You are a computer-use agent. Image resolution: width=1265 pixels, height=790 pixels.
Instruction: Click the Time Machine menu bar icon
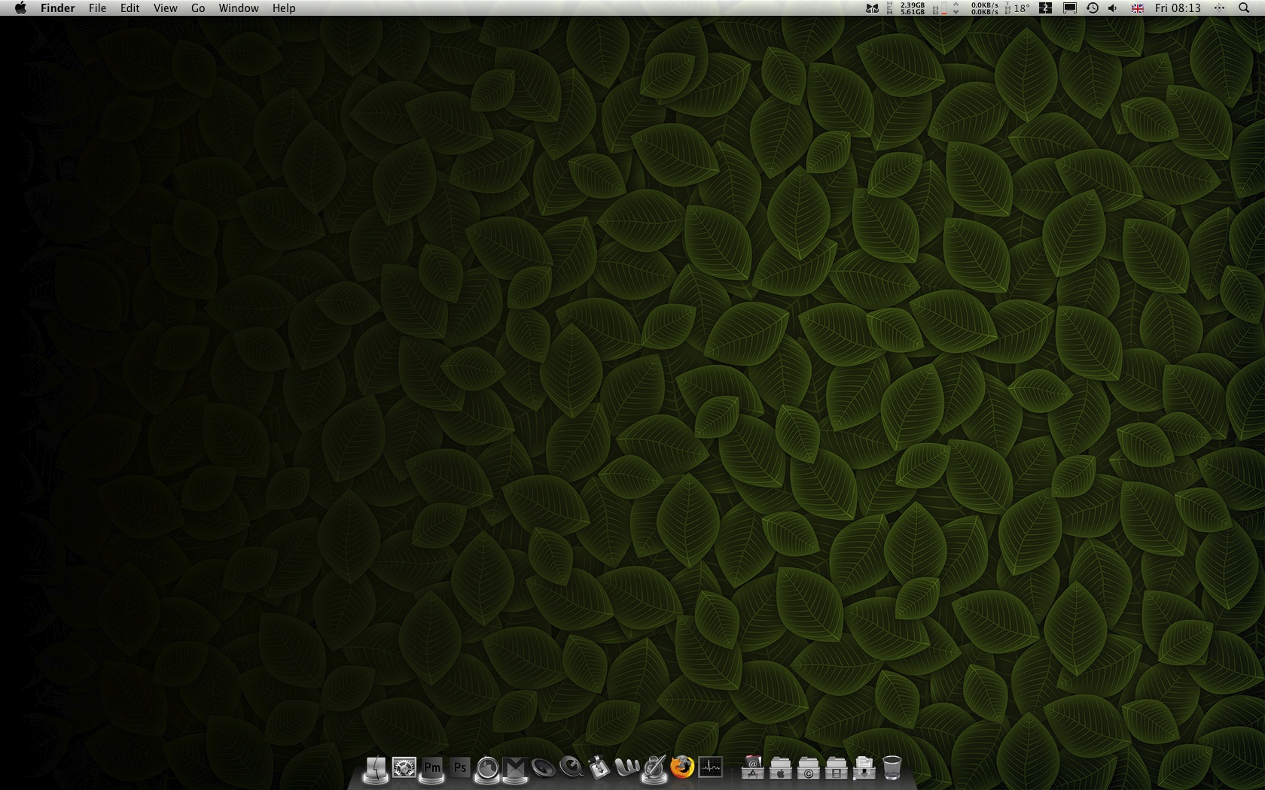coord(1092,8)
